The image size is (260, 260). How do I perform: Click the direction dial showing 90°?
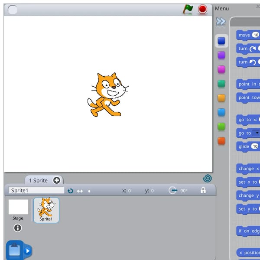coord(172,190)
